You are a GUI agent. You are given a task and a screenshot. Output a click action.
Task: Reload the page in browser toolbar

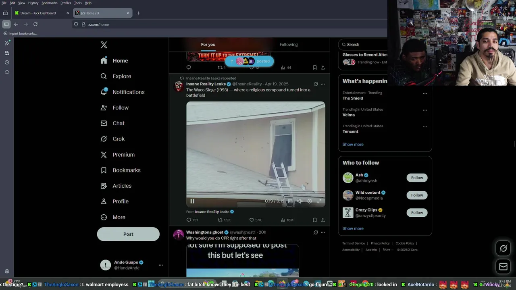[x=35, y=24]
